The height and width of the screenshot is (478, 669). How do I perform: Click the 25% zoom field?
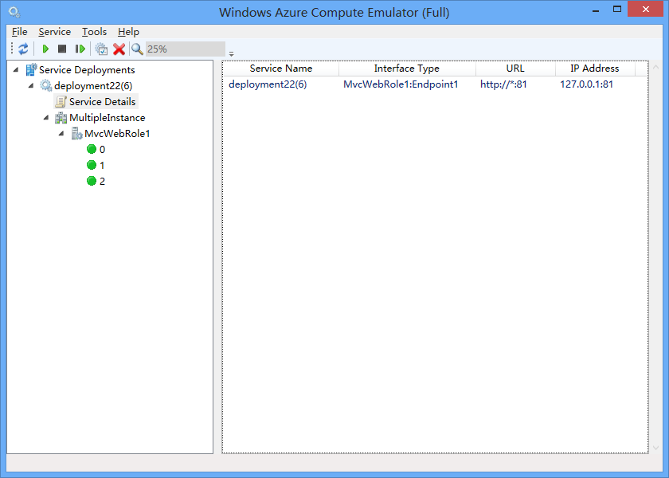[185, 49]
